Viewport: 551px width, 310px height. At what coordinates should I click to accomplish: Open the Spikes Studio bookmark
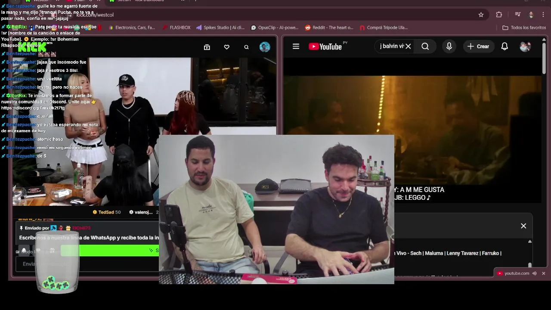(220, 28)
